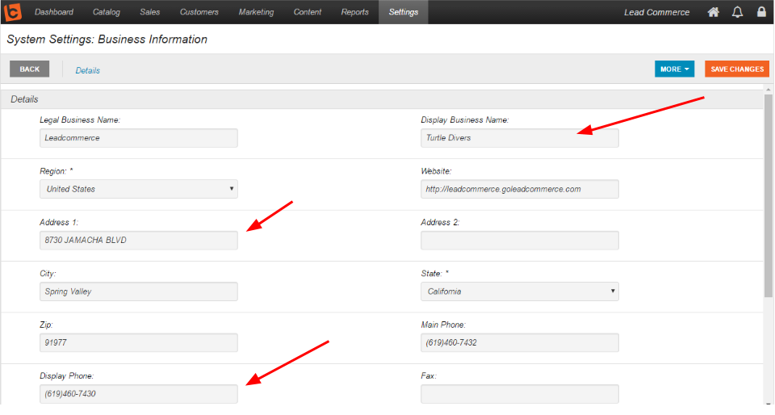775x415 pixels.
Task: Open the MORE dropdown button
Action: (674, 69)
